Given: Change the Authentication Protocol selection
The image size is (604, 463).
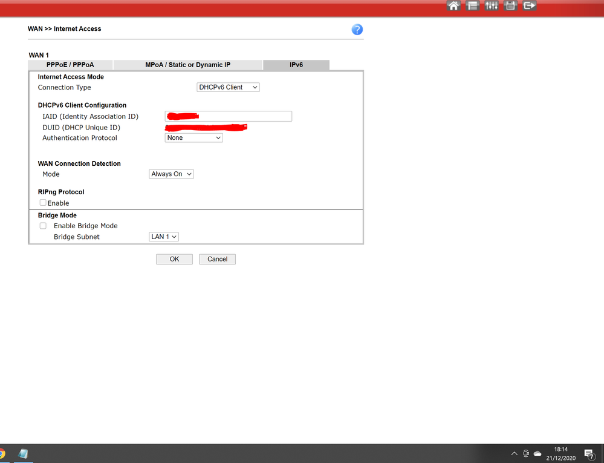Looking at the screenshot, I should click(193, 137).
